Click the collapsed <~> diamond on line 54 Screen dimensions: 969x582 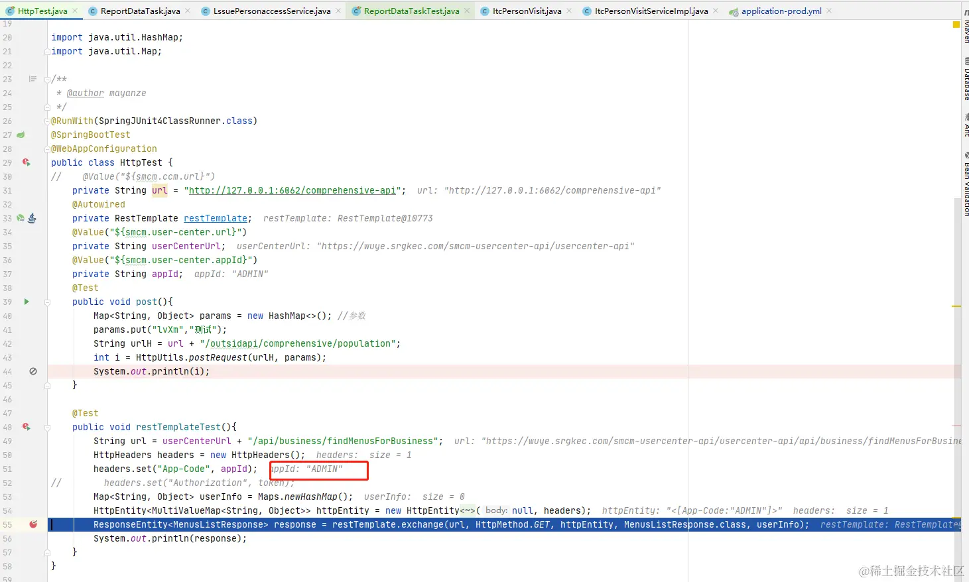468,510
